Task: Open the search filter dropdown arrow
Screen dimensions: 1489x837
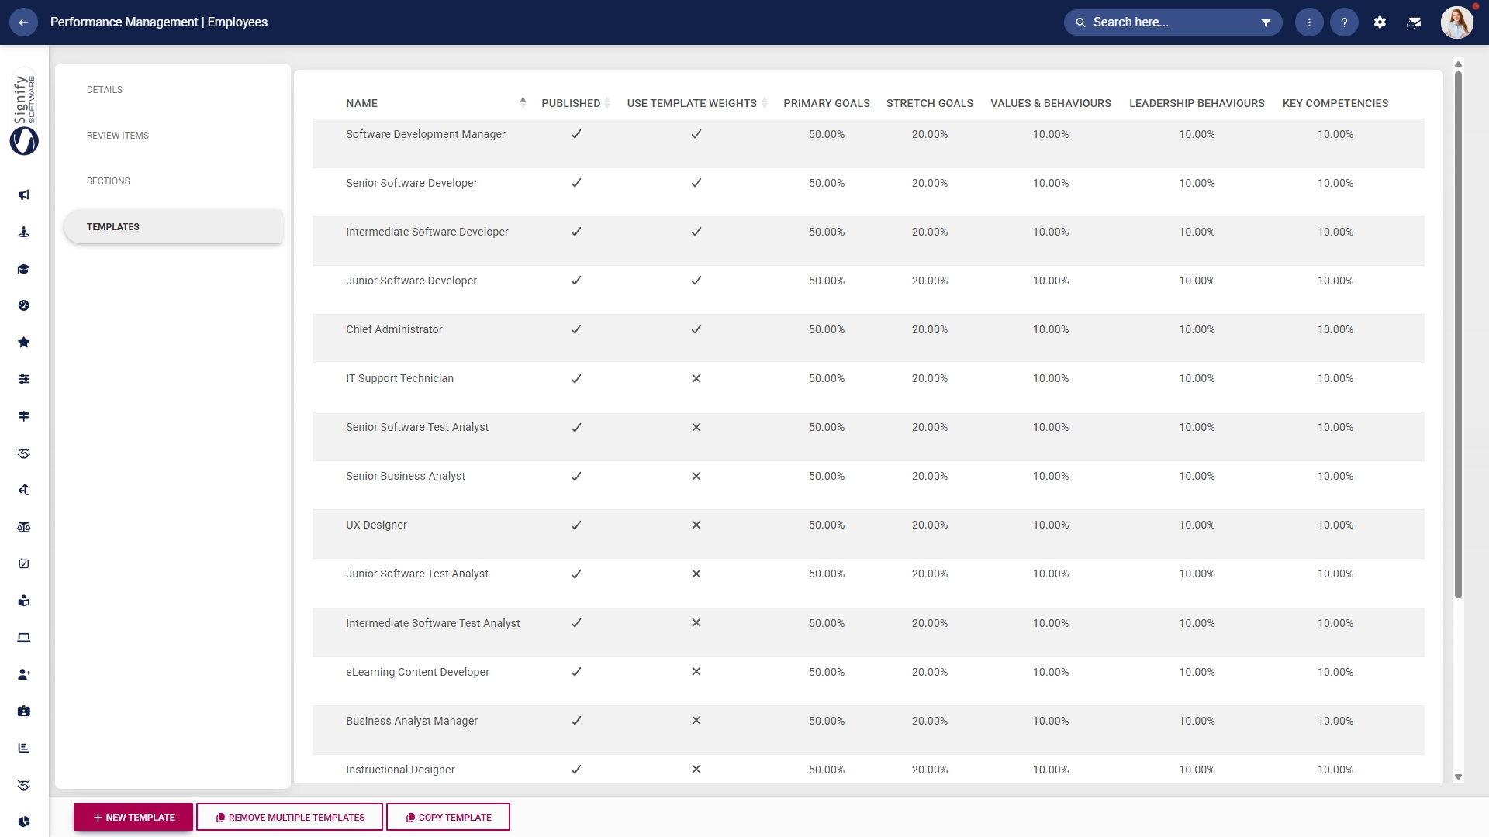Action: [x=1266, y=22]
